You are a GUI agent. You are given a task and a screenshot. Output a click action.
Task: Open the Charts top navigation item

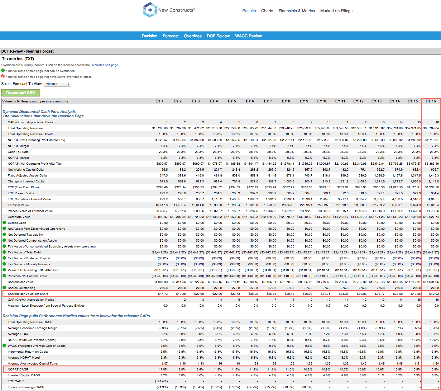(267, 11)
